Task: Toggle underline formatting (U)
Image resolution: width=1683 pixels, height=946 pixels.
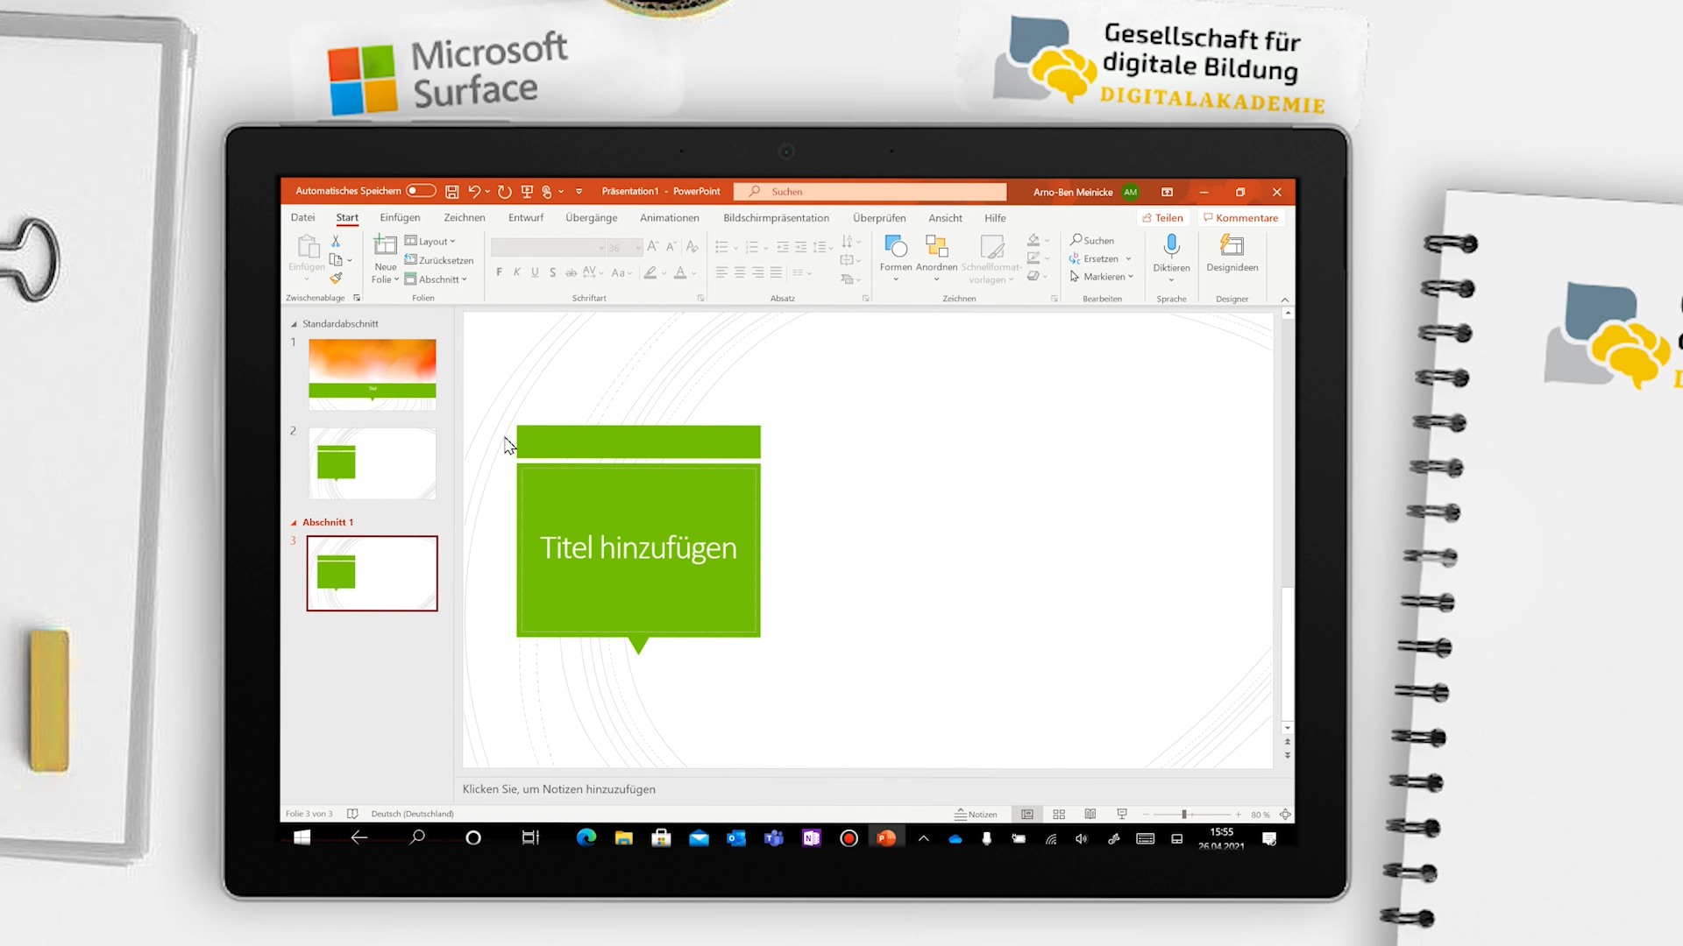Action: tap(535, 272)
